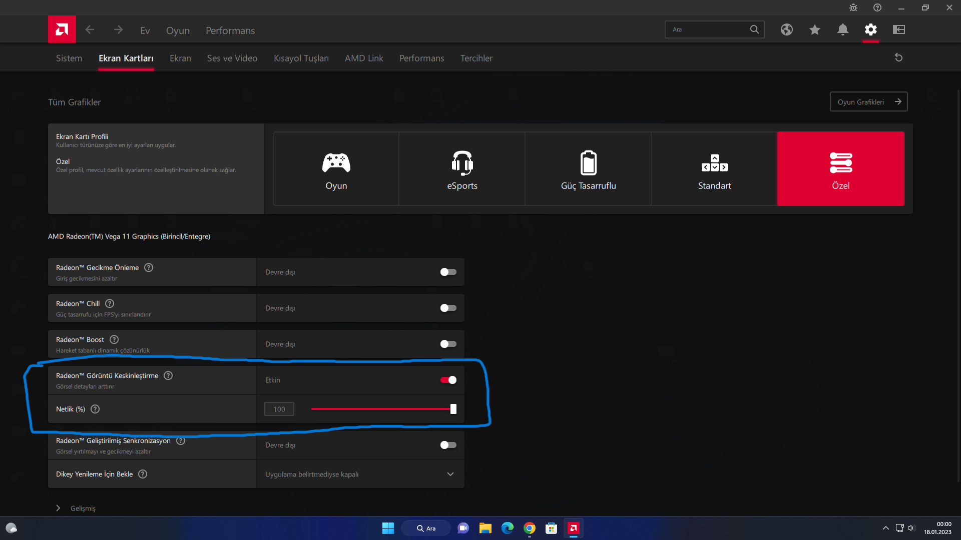
Task: Go forward with the right arrow
Action: [118, 30]
